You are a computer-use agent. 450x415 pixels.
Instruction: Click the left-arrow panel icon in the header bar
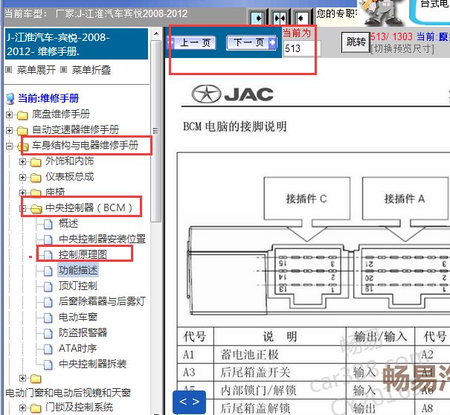[301, 19]
